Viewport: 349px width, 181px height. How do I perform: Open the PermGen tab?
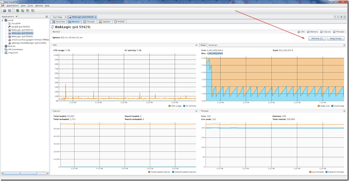pyautogui.click(x=213, y=45)
